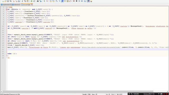
Task: Toggle show all characters pilcrow icon
Action: pos(59,1)
